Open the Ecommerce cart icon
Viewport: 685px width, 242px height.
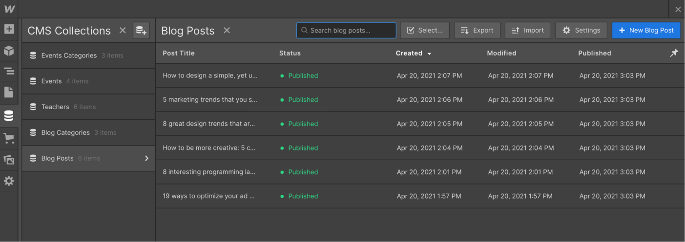coord(9,139)
